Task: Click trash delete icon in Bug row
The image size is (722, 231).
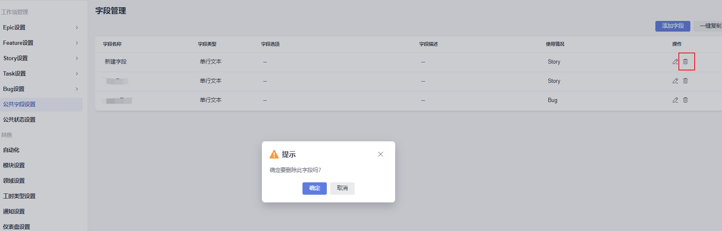Action: point(685,100)
